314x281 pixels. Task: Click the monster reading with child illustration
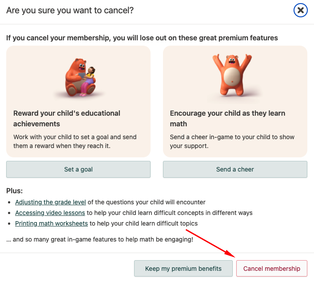[80, 78]
